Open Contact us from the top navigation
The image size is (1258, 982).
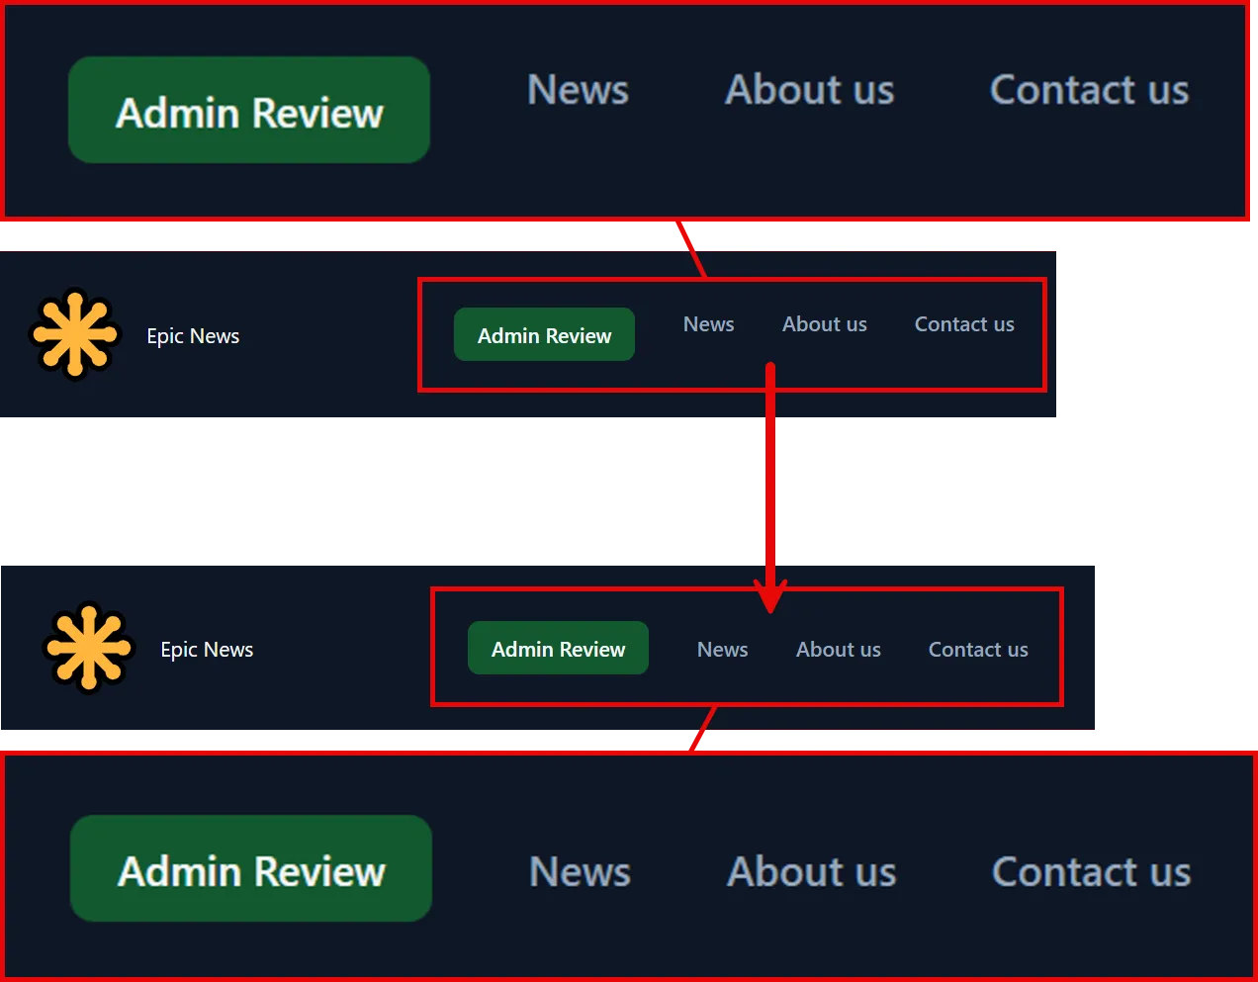[x=1088, y=90]
